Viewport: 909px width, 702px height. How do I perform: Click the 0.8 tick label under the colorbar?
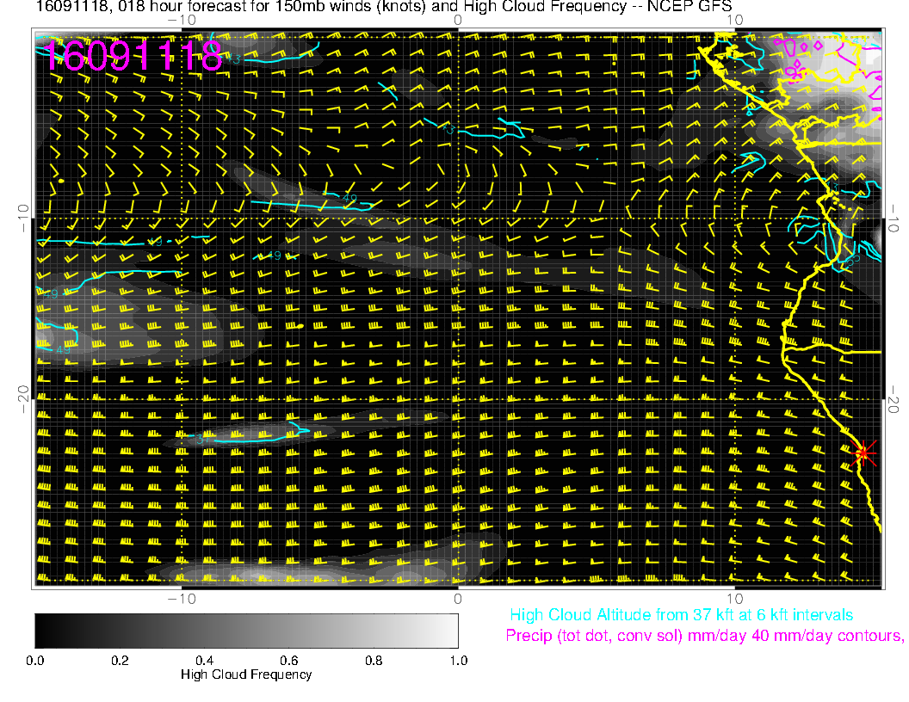click(374, 660)
